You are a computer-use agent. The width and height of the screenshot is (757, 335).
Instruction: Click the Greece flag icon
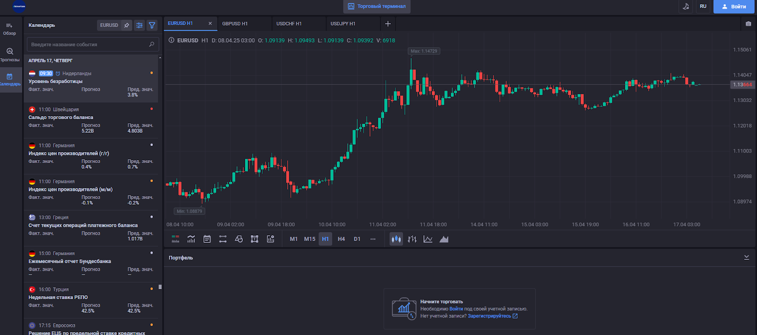(x=32, y=217)
